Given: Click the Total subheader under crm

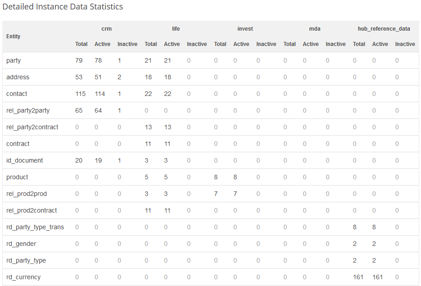Looking at the screenshot, I should [82, 44].
